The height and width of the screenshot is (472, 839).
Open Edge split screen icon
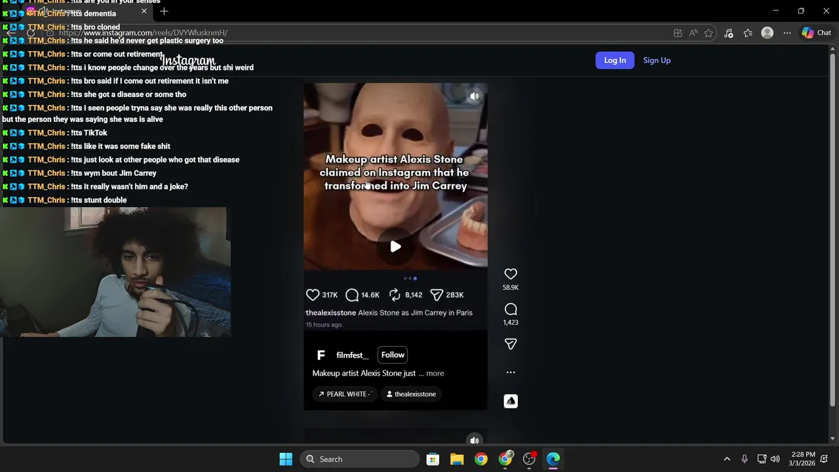tap(678, 33)
